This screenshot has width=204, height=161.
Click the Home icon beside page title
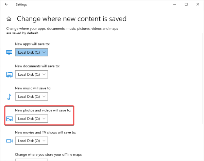pos(9,19)
